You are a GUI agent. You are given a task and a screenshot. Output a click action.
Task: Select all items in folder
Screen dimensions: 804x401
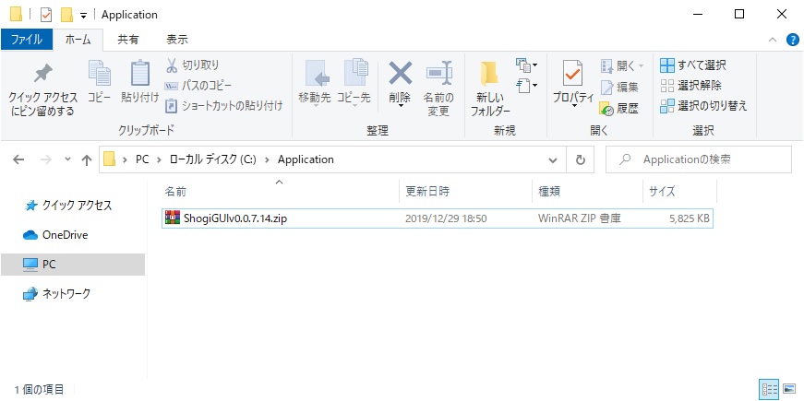point(692,65)
